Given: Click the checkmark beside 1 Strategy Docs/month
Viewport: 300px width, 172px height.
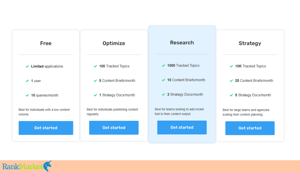Looking at the screenshot, I should [95, 95].
